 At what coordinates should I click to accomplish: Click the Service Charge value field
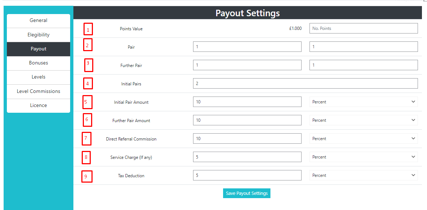point(247,157)
